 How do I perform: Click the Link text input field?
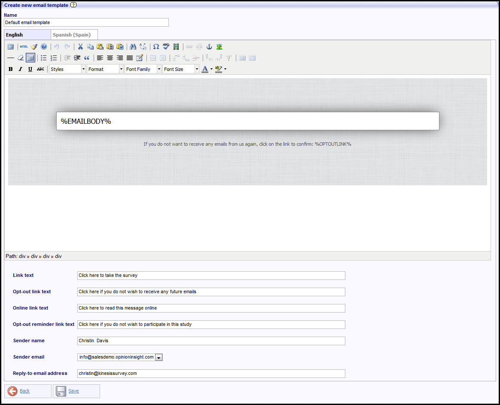[211, 276]
